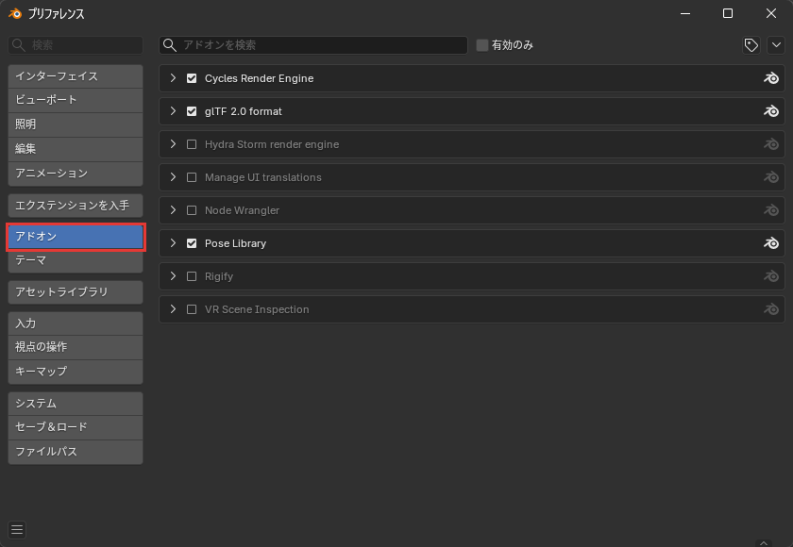Expand the Pose Library details
The height and width of the screenshot is (547, 793).
(x=173, y=243)
